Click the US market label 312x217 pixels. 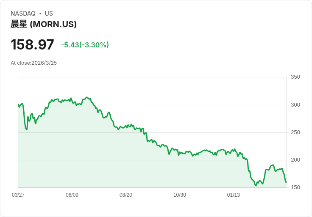pos(49,14)
